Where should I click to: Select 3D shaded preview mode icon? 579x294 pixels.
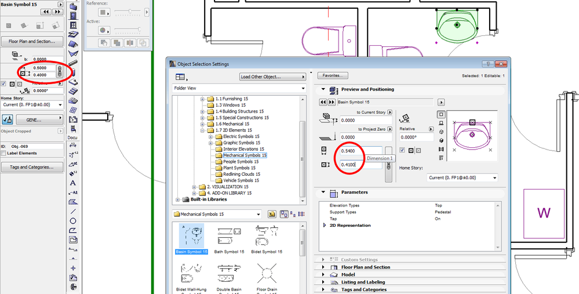441,140
